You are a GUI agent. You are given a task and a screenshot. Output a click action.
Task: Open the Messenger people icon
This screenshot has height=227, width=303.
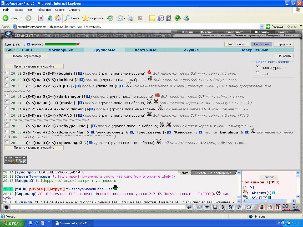(186, 18)
